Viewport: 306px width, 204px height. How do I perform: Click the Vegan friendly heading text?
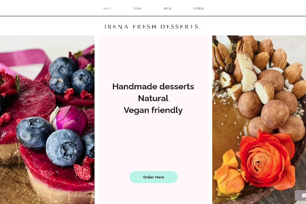click(153, 110)
